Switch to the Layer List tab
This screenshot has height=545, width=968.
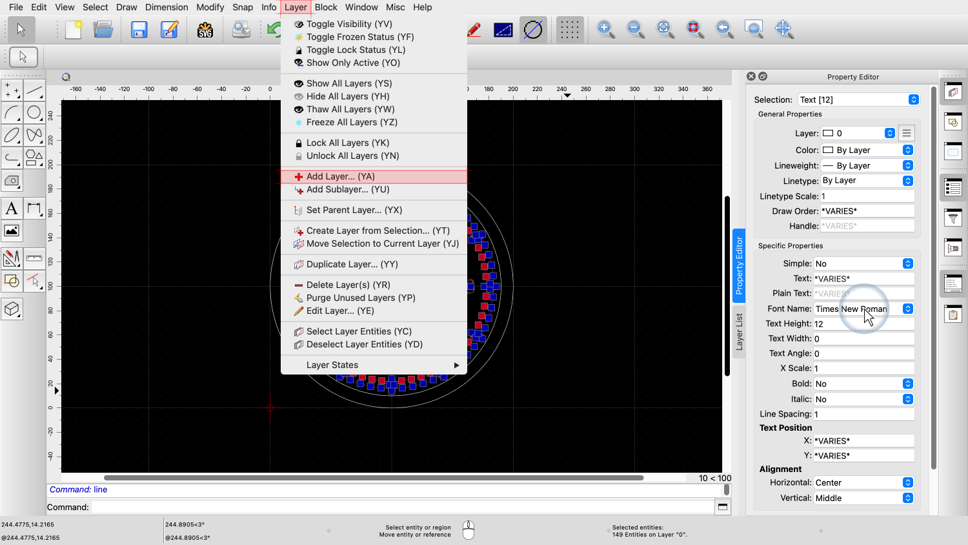(x=740, y=332)
